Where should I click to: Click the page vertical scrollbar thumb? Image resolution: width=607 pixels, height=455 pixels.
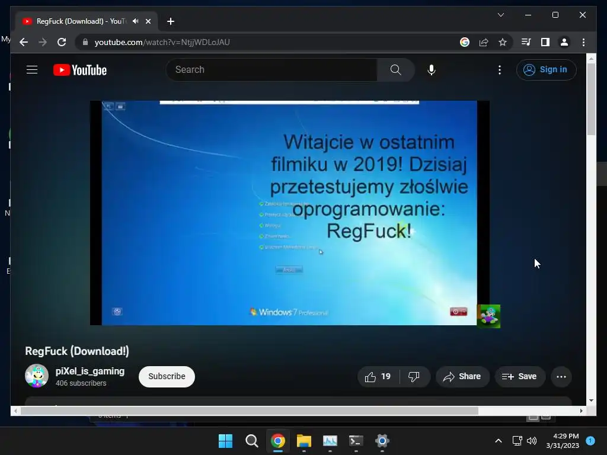click(x=591, y=99)
